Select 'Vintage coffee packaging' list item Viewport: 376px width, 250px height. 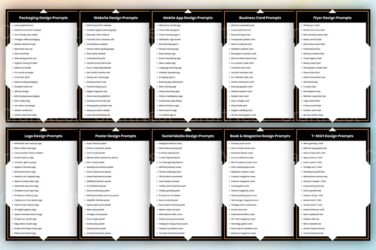[x=27, y=39]
